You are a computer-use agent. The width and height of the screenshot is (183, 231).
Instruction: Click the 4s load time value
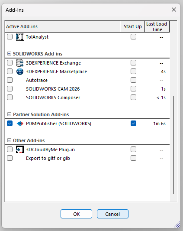pos(163,72)
